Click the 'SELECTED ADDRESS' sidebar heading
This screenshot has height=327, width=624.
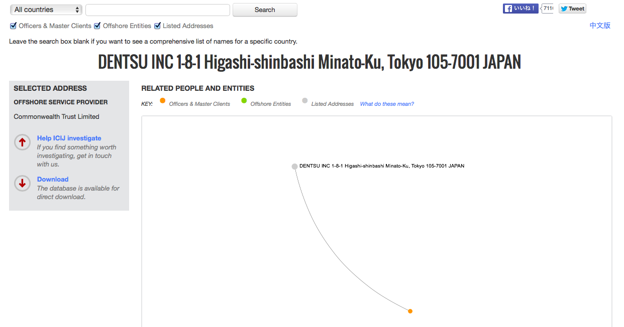[x=50, y=88]
